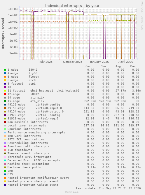The image size is (145, 195).
Task: Click the orange 6-edge floppy legend swatch
Action: (x=5, y=77)
